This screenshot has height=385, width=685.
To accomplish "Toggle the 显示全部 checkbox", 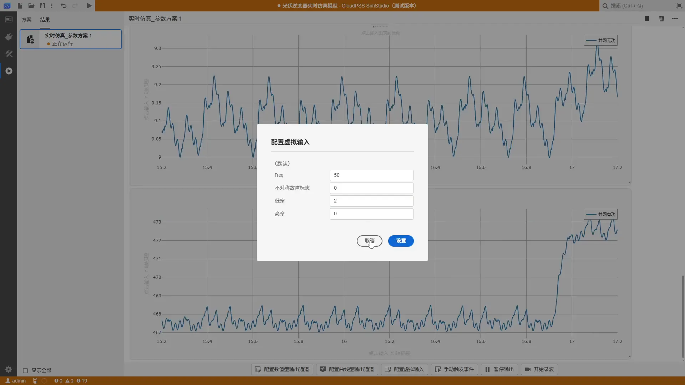I will click(25, 371).
